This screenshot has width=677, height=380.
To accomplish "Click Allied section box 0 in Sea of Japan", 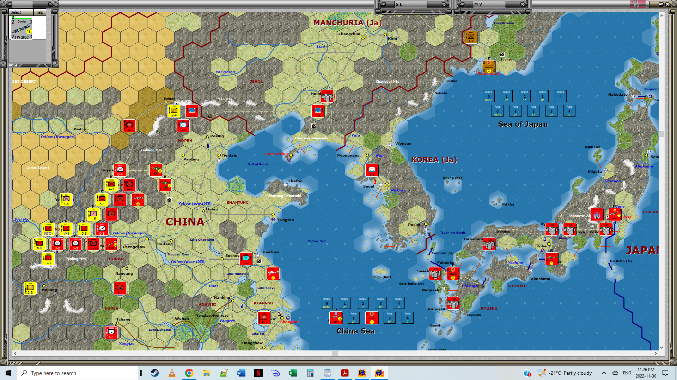I will click(x=488, y=96).
